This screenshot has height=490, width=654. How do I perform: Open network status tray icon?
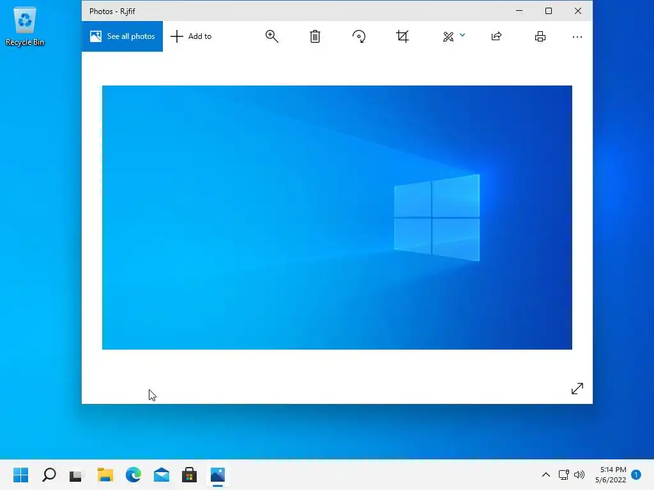[x=563, y=475]
